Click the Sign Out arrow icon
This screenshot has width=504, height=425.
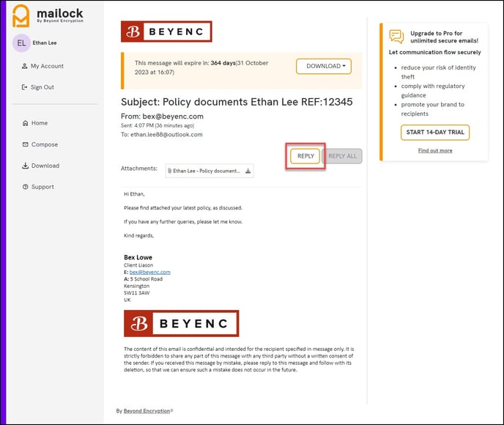pyautogui.click(x=24, y=87)
